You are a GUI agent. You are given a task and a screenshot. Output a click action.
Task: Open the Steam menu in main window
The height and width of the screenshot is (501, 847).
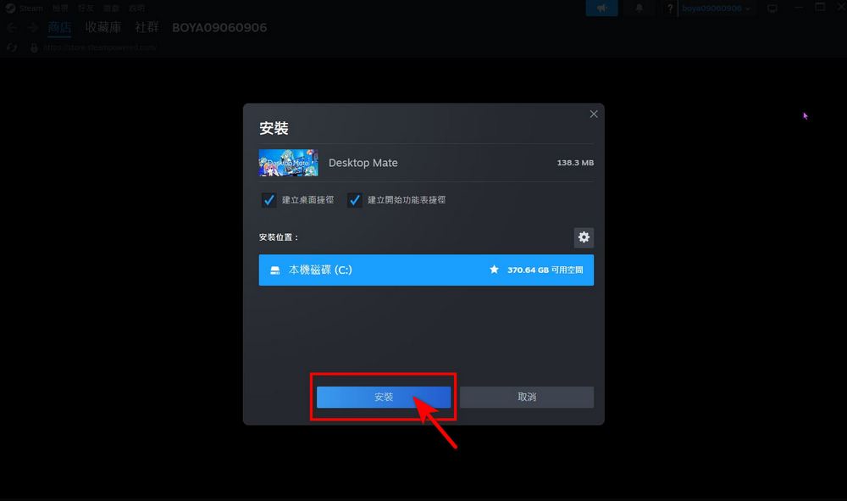tap(30, 8)
